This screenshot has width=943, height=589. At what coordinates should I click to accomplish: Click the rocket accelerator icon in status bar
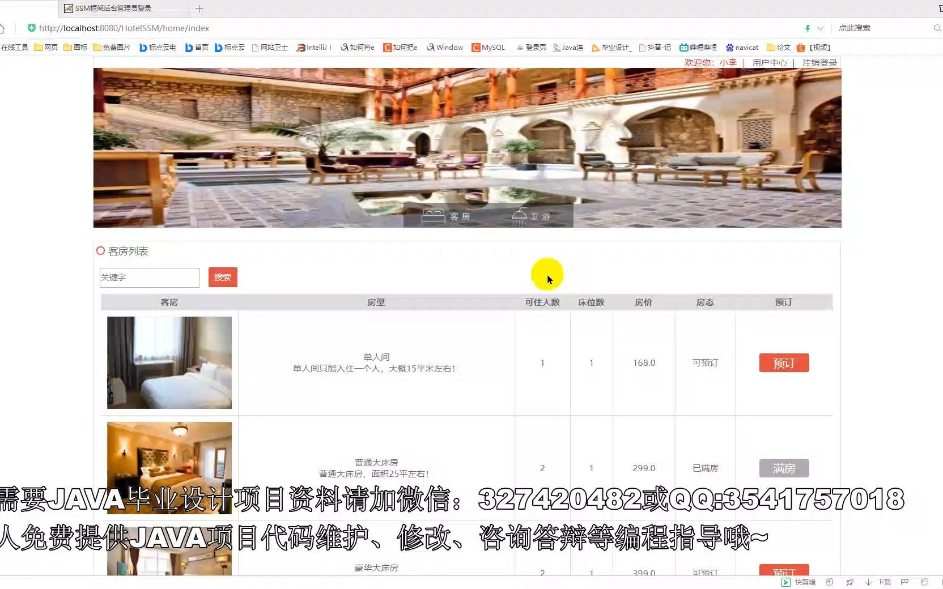849,582
